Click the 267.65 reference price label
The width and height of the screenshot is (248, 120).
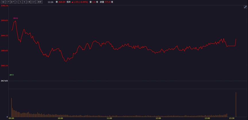[4, 81]
